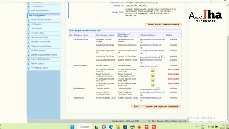Click the Back button
Viewport: 229px width, 129px height.
(x=136, y=106)
